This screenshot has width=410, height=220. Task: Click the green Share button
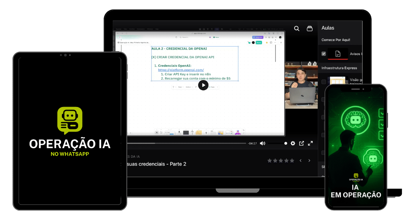[x=259, y=42]
